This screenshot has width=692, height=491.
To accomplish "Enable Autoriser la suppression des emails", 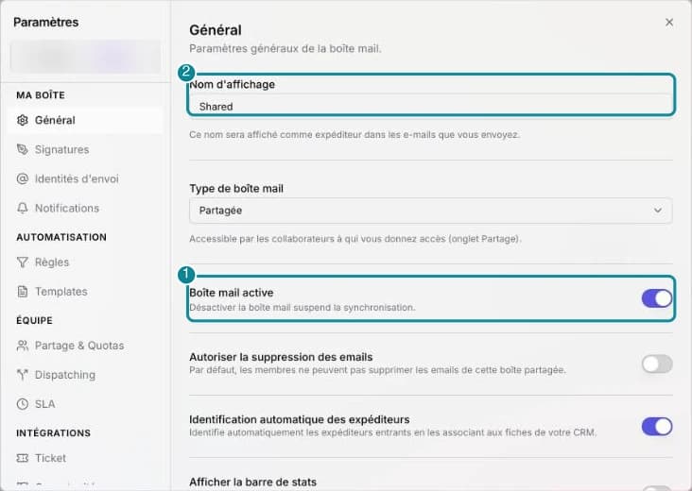I will (657, 364).
